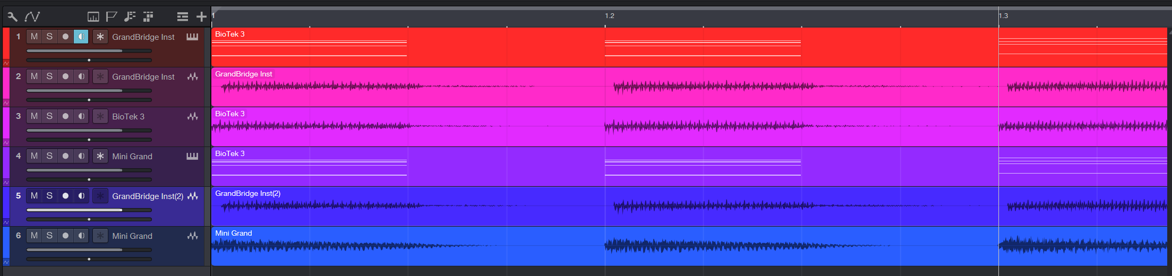Select the GrandBridge Inst(2) audio clip
1172x276 pixels.
coord(689,206)
